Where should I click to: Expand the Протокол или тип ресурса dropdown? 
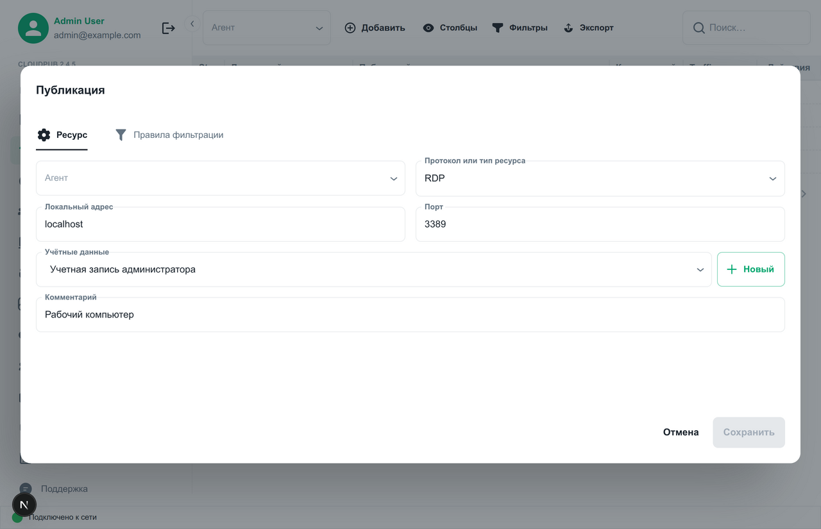click(x=600, y=178)
